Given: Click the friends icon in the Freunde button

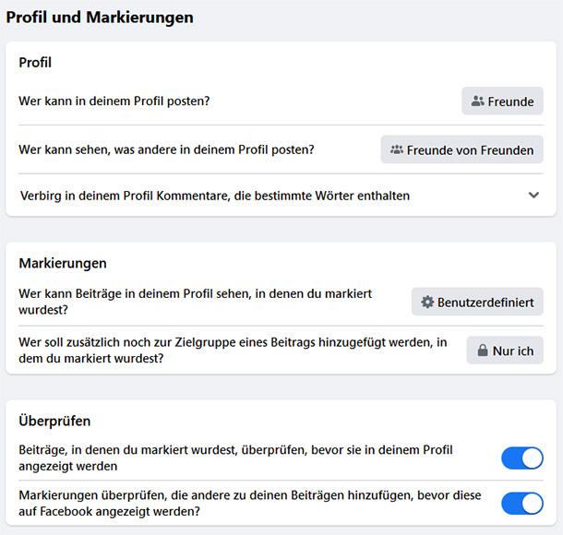Looking at the screenshot, I should (x=477, y=101).
